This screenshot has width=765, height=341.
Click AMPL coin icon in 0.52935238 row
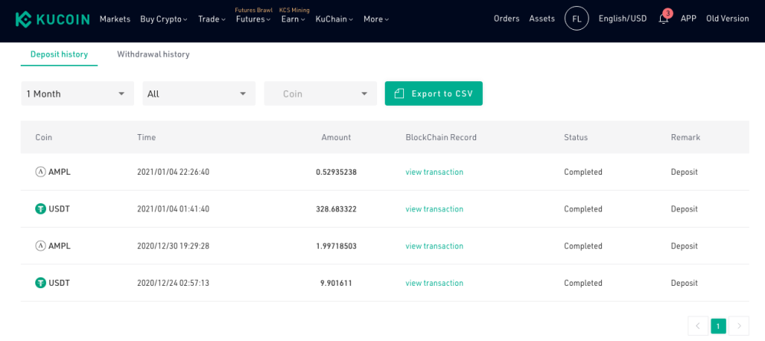(41, 172)
